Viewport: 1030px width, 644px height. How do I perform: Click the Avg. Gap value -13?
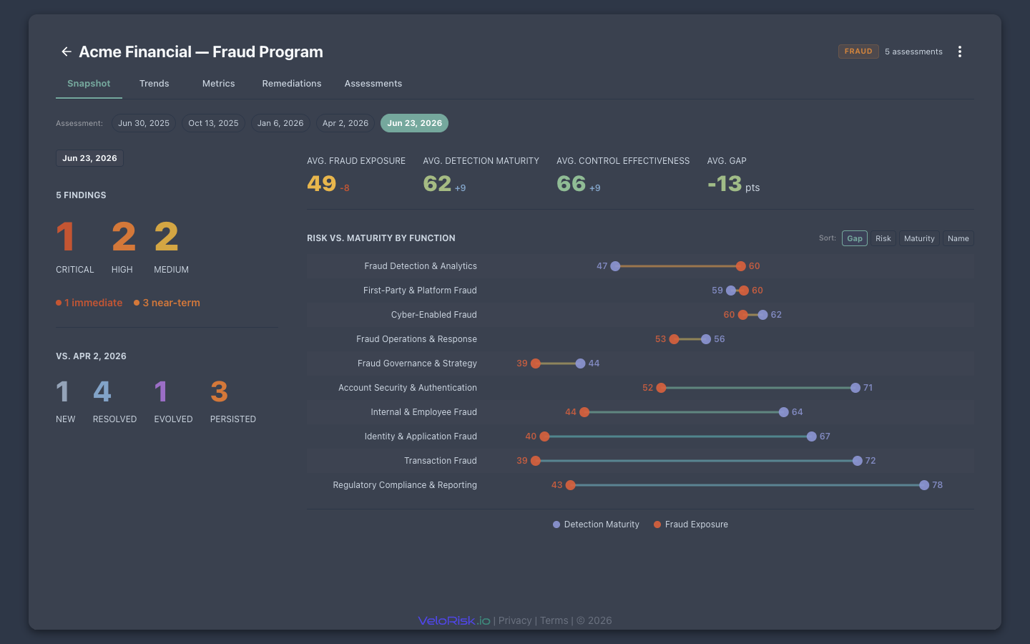pos(725,184)
